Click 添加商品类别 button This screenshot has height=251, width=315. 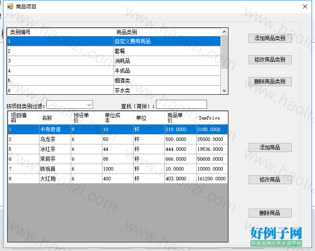[x=270, y=38]
